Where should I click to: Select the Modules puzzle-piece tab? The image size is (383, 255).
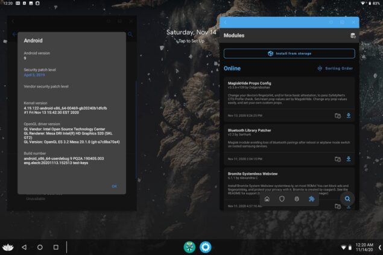coord(311,198)
